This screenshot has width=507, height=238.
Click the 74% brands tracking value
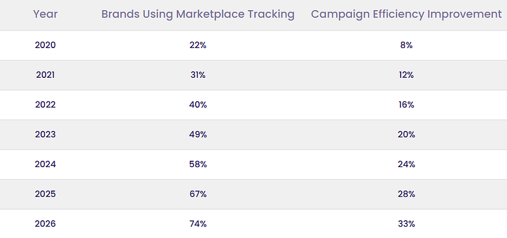198,223
